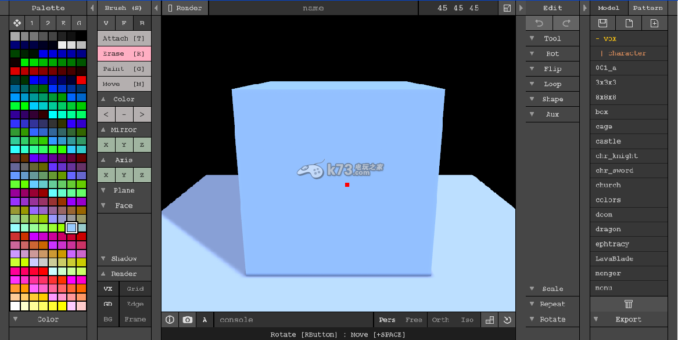Click the save floppy disk icon
678x340 pixels.
click(x=602, y=23)
